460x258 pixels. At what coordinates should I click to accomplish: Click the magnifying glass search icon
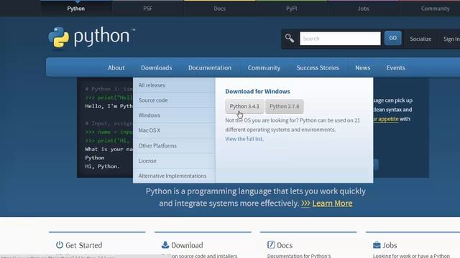[290, 38]
